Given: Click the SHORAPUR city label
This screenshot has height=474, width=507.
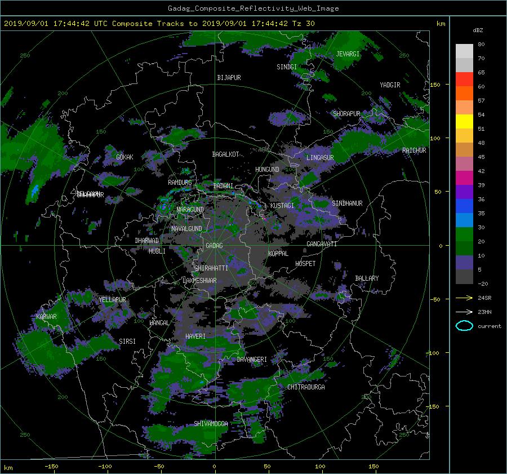Looking at the screenshot, I should click(x=346, y=113).
